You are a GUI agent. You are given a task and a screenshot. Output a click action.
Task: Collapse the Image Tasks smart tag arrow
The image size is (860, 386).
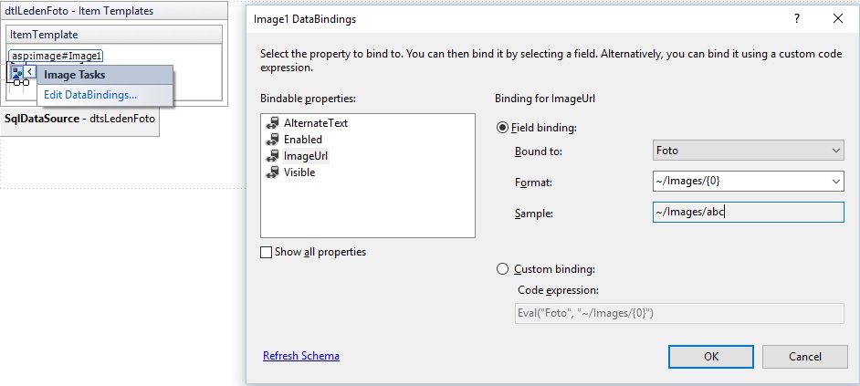coord(29,72)
